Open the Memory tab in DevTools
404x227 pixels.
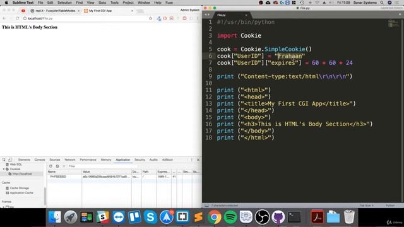[x=106, y=160]
